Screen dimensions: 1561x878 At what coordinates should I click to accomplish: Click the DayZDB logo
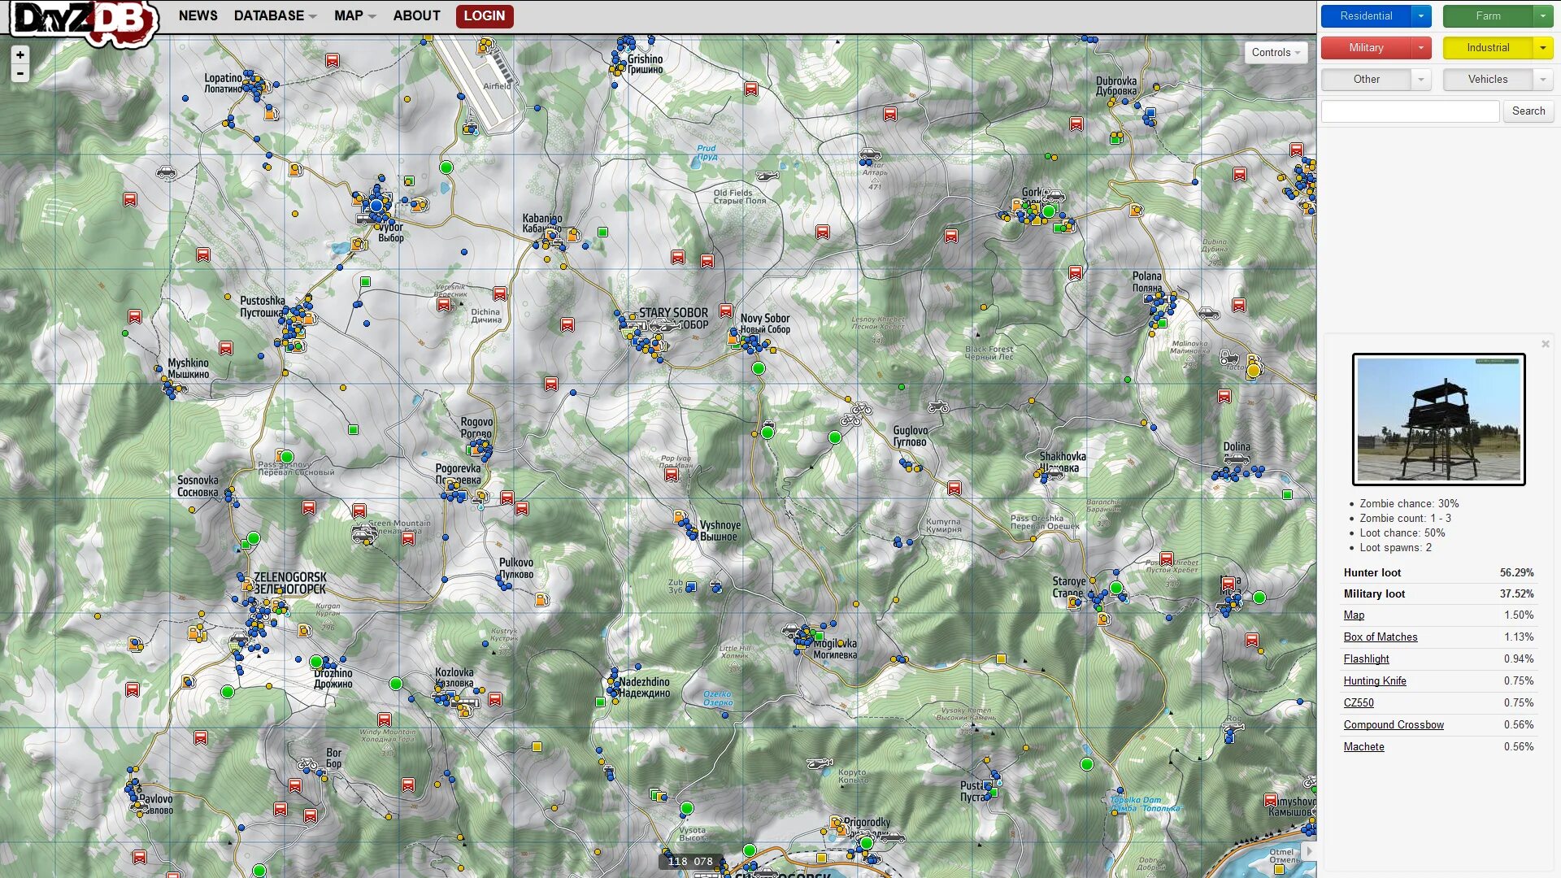tap(84, 23)
